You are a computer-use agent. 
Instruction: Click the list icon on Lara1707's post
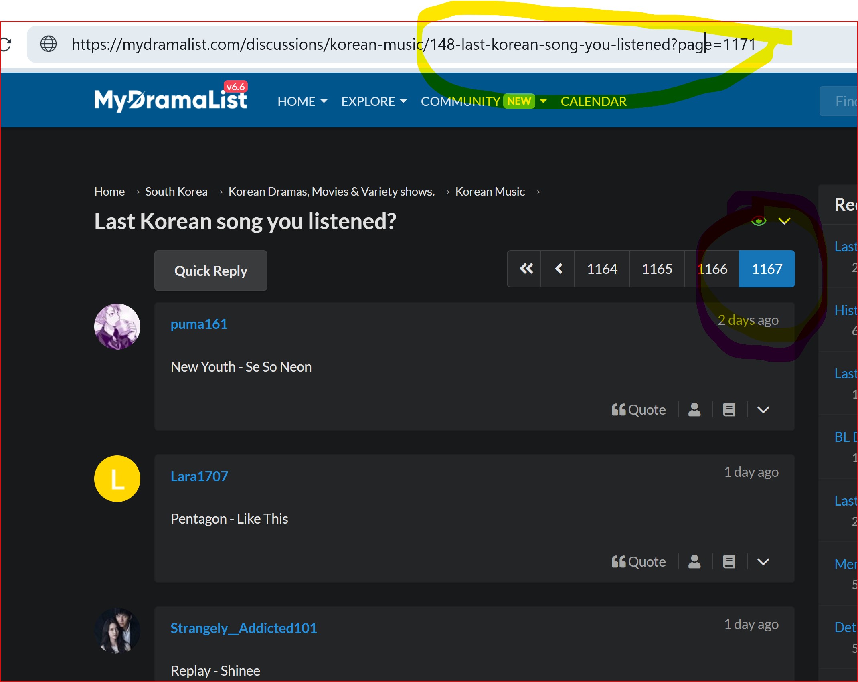(729, 562)
